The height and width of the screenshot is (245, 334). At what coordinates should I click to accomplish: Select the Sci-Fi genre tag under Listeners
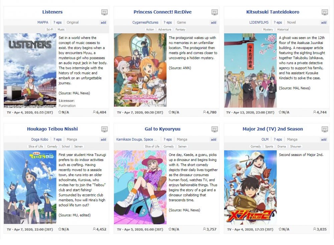(x=50, y=30)
